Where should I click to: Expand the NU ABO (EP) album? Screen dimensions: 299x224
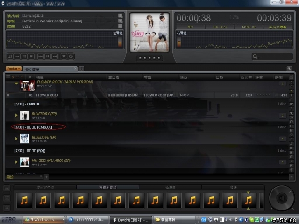coord(16,162)
